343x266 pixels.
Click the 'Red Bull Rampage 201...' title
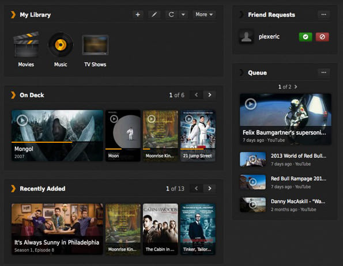299,178
